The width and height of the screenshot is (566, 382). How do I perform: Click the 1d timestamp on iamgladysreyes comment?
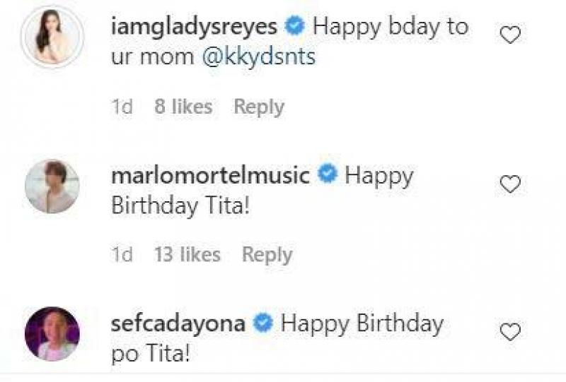click(122, 107)
